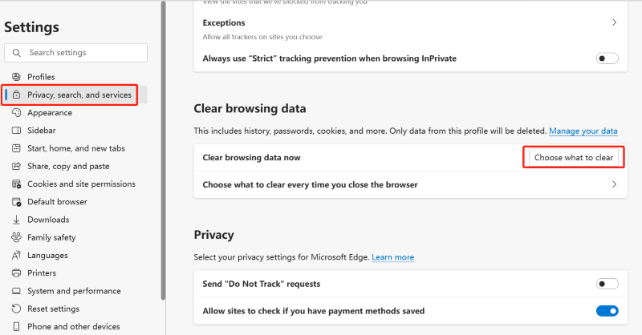Select the Sidebar panel icon
Screen dimensions: 642x335
point(16,131)
